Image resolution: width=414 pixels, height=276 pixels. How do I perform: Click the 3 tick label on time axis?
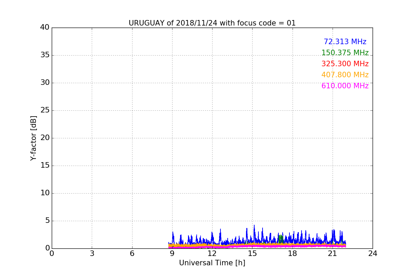click(x=92, y=254)
